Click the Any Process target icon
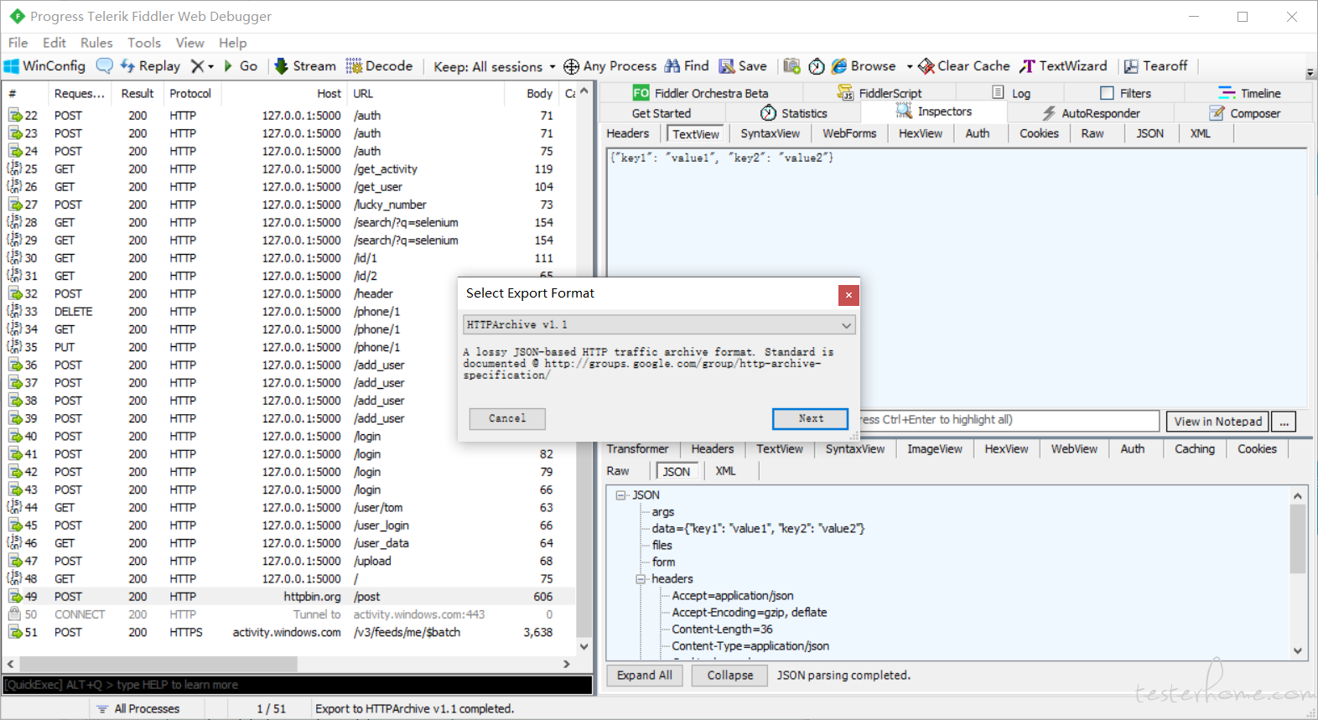Viewport: 1318px width, 720px height. 571,66
